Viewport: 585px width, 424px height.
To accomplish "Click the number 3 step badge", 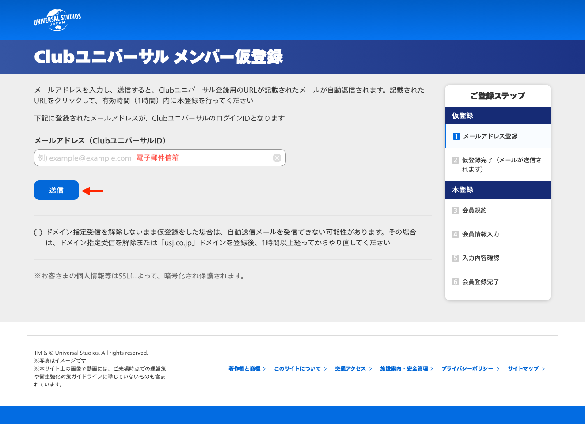I will tap(456, 210).
